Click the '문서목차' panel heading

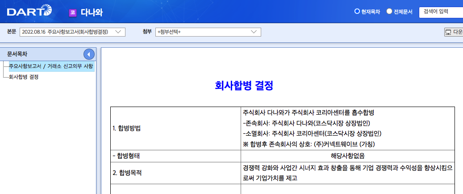tap(17, 54)
